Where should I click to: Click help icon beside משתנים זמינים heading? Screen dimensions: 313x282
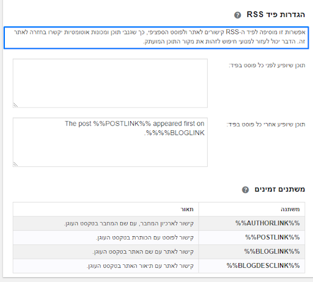tap(245, 190)
